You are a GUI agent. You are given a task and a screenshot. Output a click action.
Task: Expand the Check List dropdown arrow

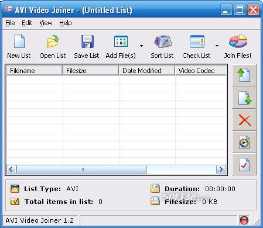(x=217, y=46)
